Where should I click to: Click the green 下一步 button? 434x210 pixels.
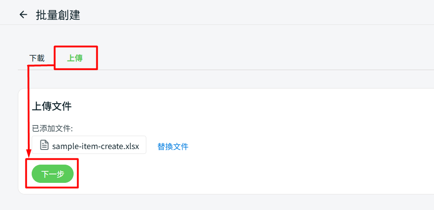click(53, 174)
